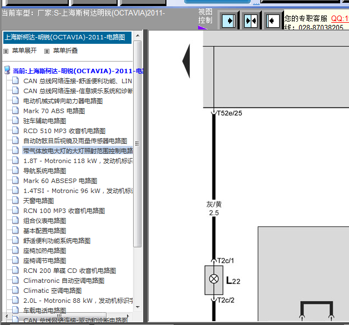Open 组合仪表电路图

point(45,221)
